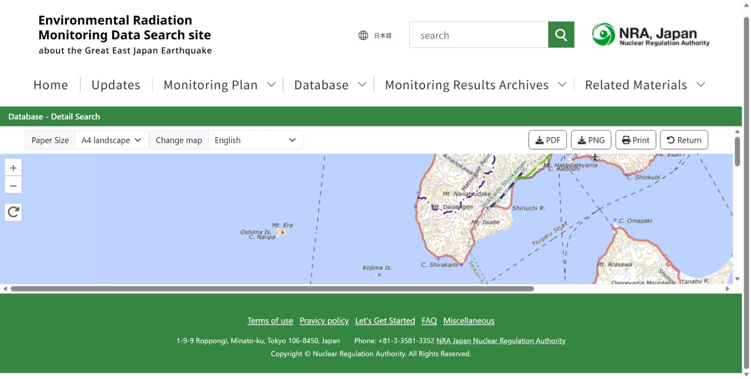Screen dimensions: 751x379
Task: Switch language via the globe icon
Action: pyautogui.click(x=375, y=35)
